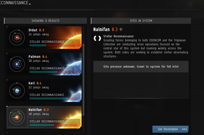This screenshot has height=135, width=204.
Task: Click the Keri Stellar Reconnaissance progress bar
Action: click(54, 98)
